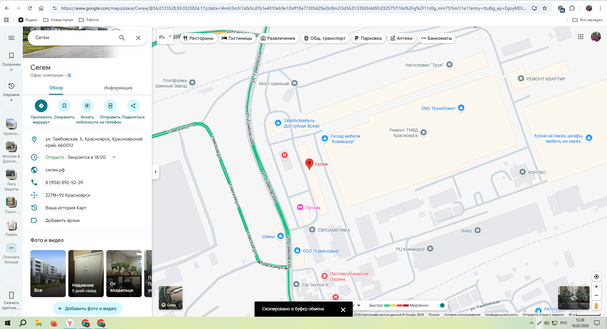Select the Общ. транспорт category chip
607x329 pixels.
click(325, 38)
